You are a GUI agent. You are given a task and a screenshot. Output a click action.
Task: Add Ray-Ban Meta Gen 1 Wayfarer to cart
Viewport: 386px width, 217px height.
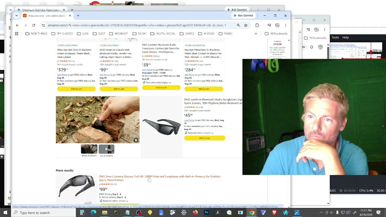point(204,89)
